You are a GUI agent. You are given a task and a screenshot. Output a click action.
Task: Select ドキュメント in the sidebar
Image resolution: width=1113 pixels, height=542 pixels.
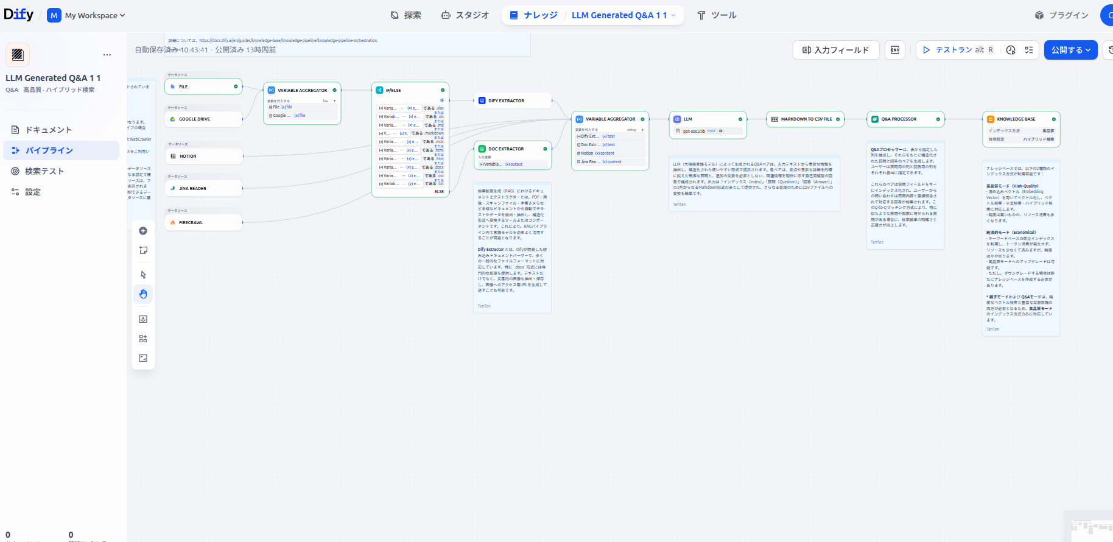click(x=61, y=130)
